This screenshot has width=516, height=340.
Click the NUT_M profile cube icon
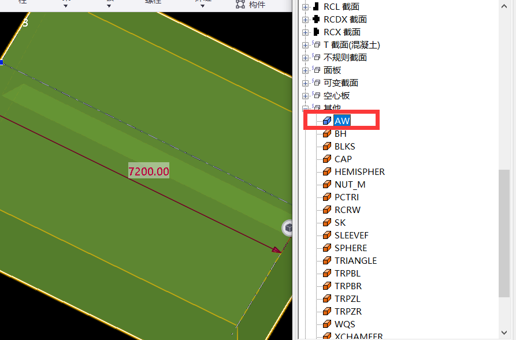click(x=327, y=185)
